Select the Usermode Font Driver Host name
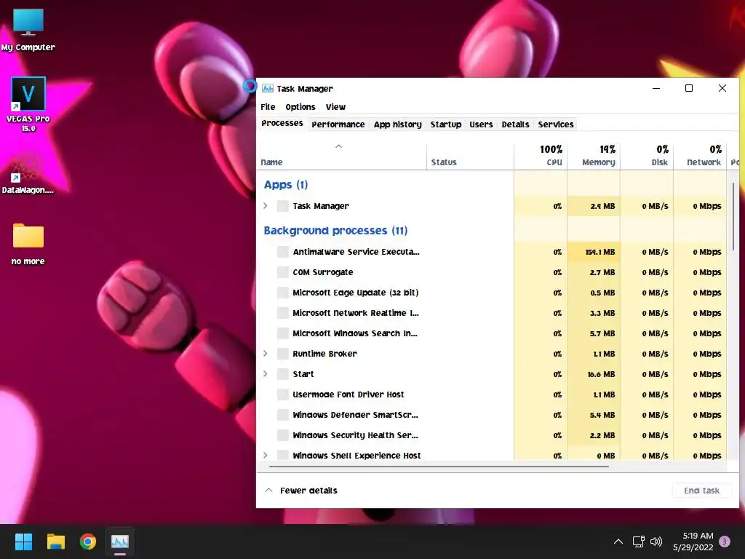The height and width of the screenshot is (559, 745). pos(348,395)
